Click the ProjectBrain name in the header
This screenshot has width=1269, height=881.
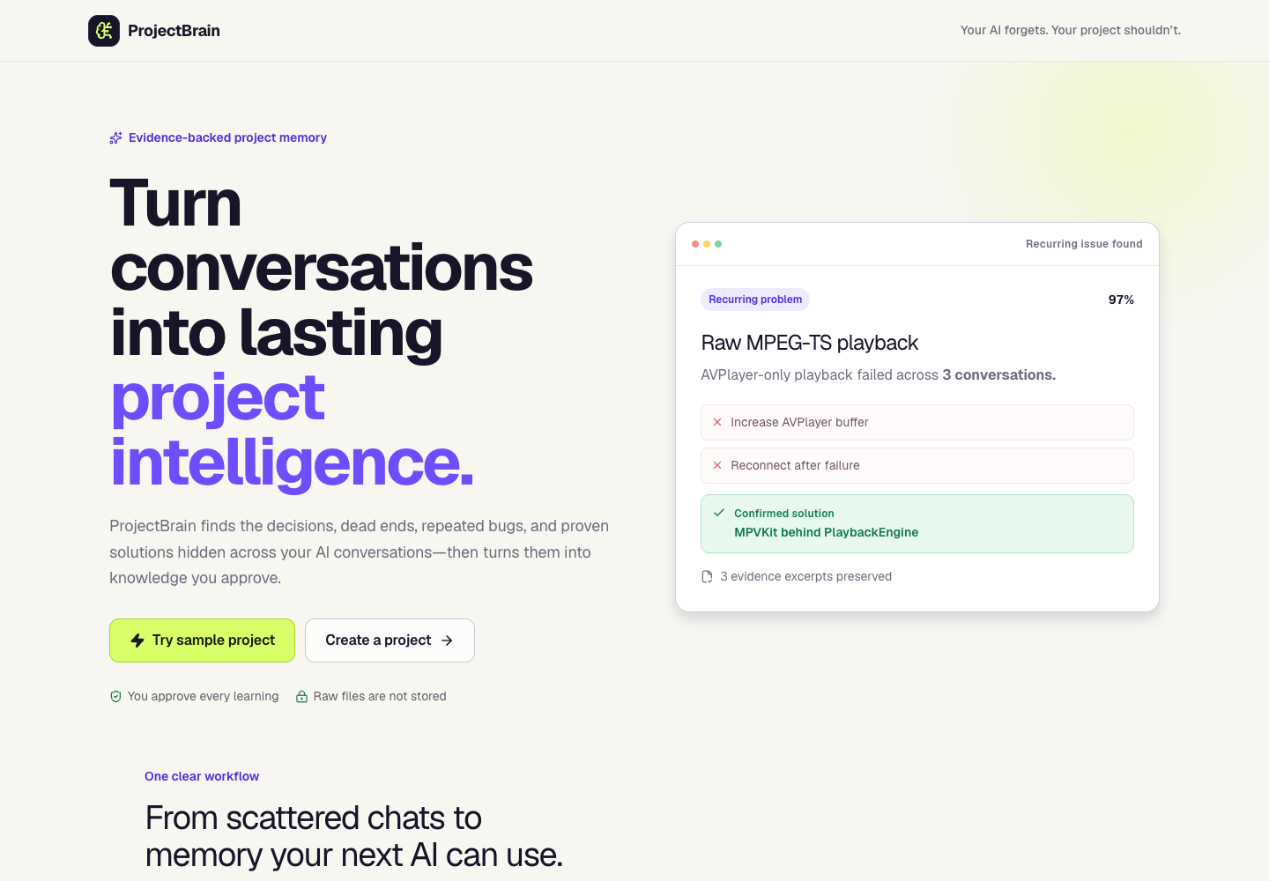(174, 31)
